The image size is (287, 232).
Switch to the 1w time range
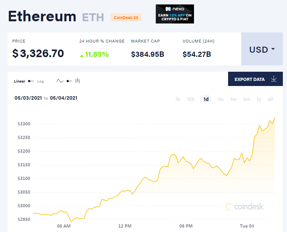point(220,99)
